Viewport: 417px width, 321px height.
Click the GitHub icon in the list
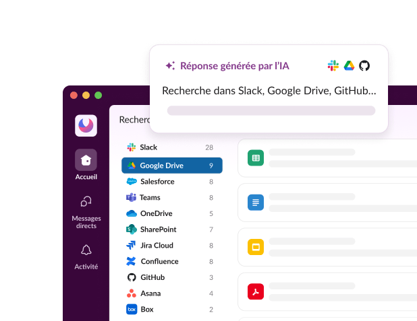click(132, 277)
